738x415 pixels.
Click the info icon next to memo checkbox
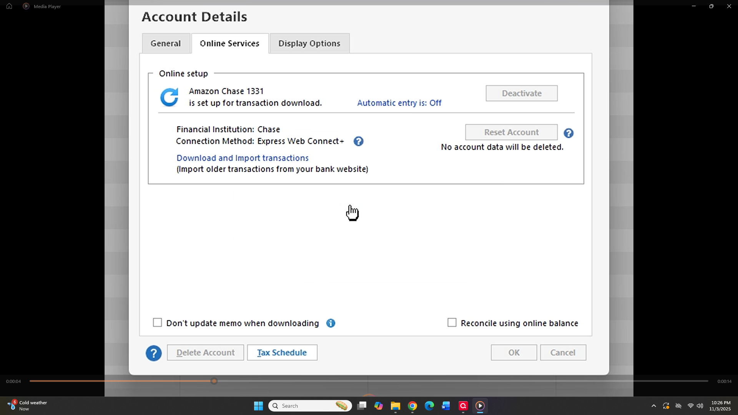(x=331, y=323)
